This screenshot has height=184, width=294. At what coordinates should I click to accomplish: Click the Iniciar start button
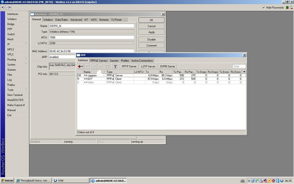(7, 181)
